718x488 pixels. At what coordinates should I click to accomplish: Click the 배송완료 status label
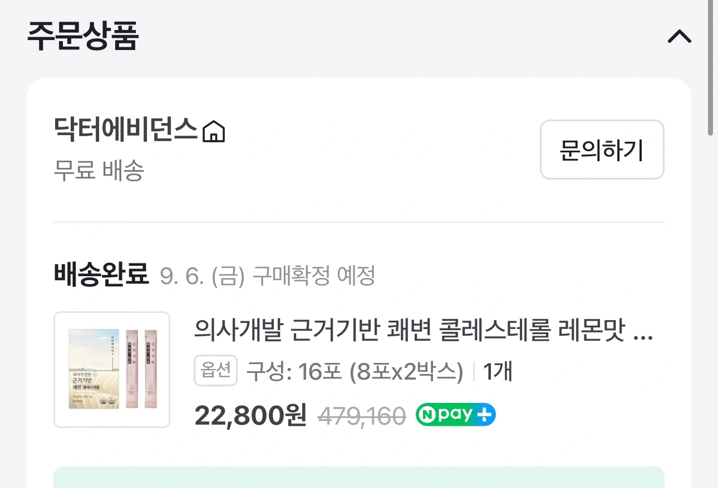click(101, 275)
